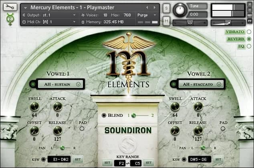This screenshot has height=168, width=254.
Task: Open the REVERB settings tab
Action: click(236, 39)
